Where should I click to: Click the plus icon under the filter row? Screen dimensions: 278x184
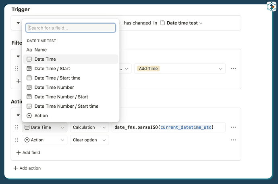coord(19,81)
